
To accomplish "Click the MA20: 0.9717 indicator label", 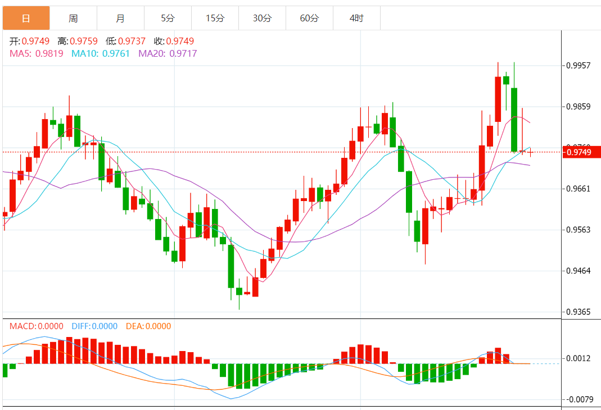I will coord(168,53).
